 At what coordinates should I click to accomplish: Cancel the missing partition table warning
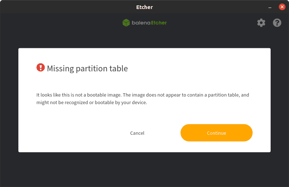click(x=137, y=133)
